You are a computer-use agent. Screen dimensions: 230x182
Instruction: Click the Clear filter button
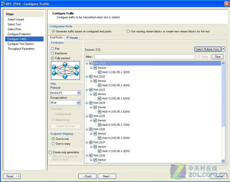point(217,57)
